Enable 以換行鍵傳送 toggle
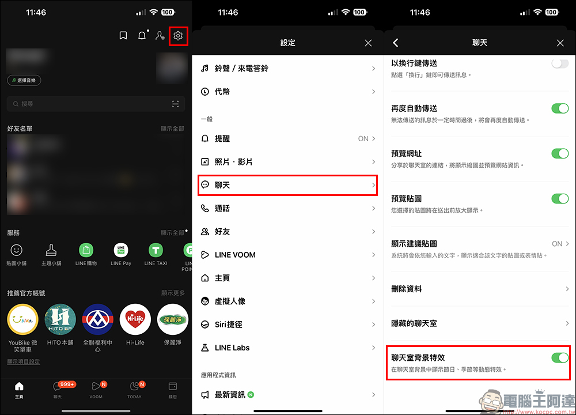 (559, 63)
